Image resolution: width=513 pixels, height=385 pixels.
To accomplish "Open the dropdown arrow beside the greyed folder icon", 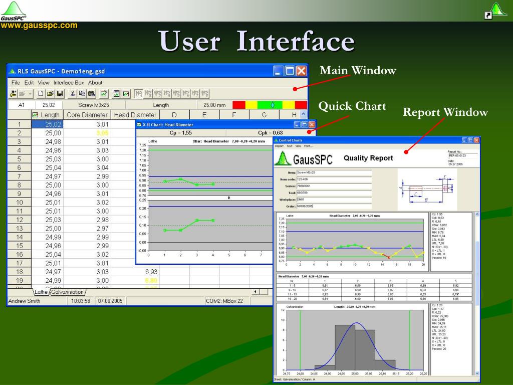I will coord(30,94).
